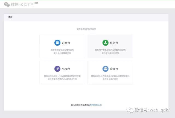Click the green 服务号 person icon
Image resolution: width=175 pixels, height=118 pixels.
(105, 43)
